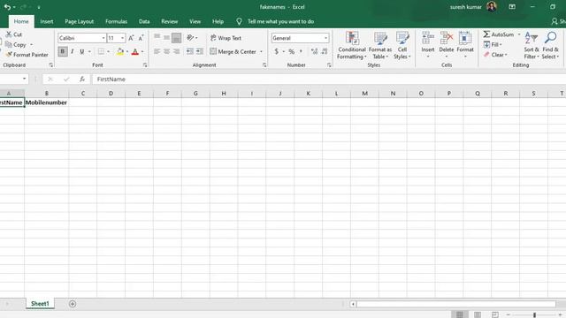Open Cell Styles gallery
This screenshot has width=566, height=318.
(x=402, y=45)
